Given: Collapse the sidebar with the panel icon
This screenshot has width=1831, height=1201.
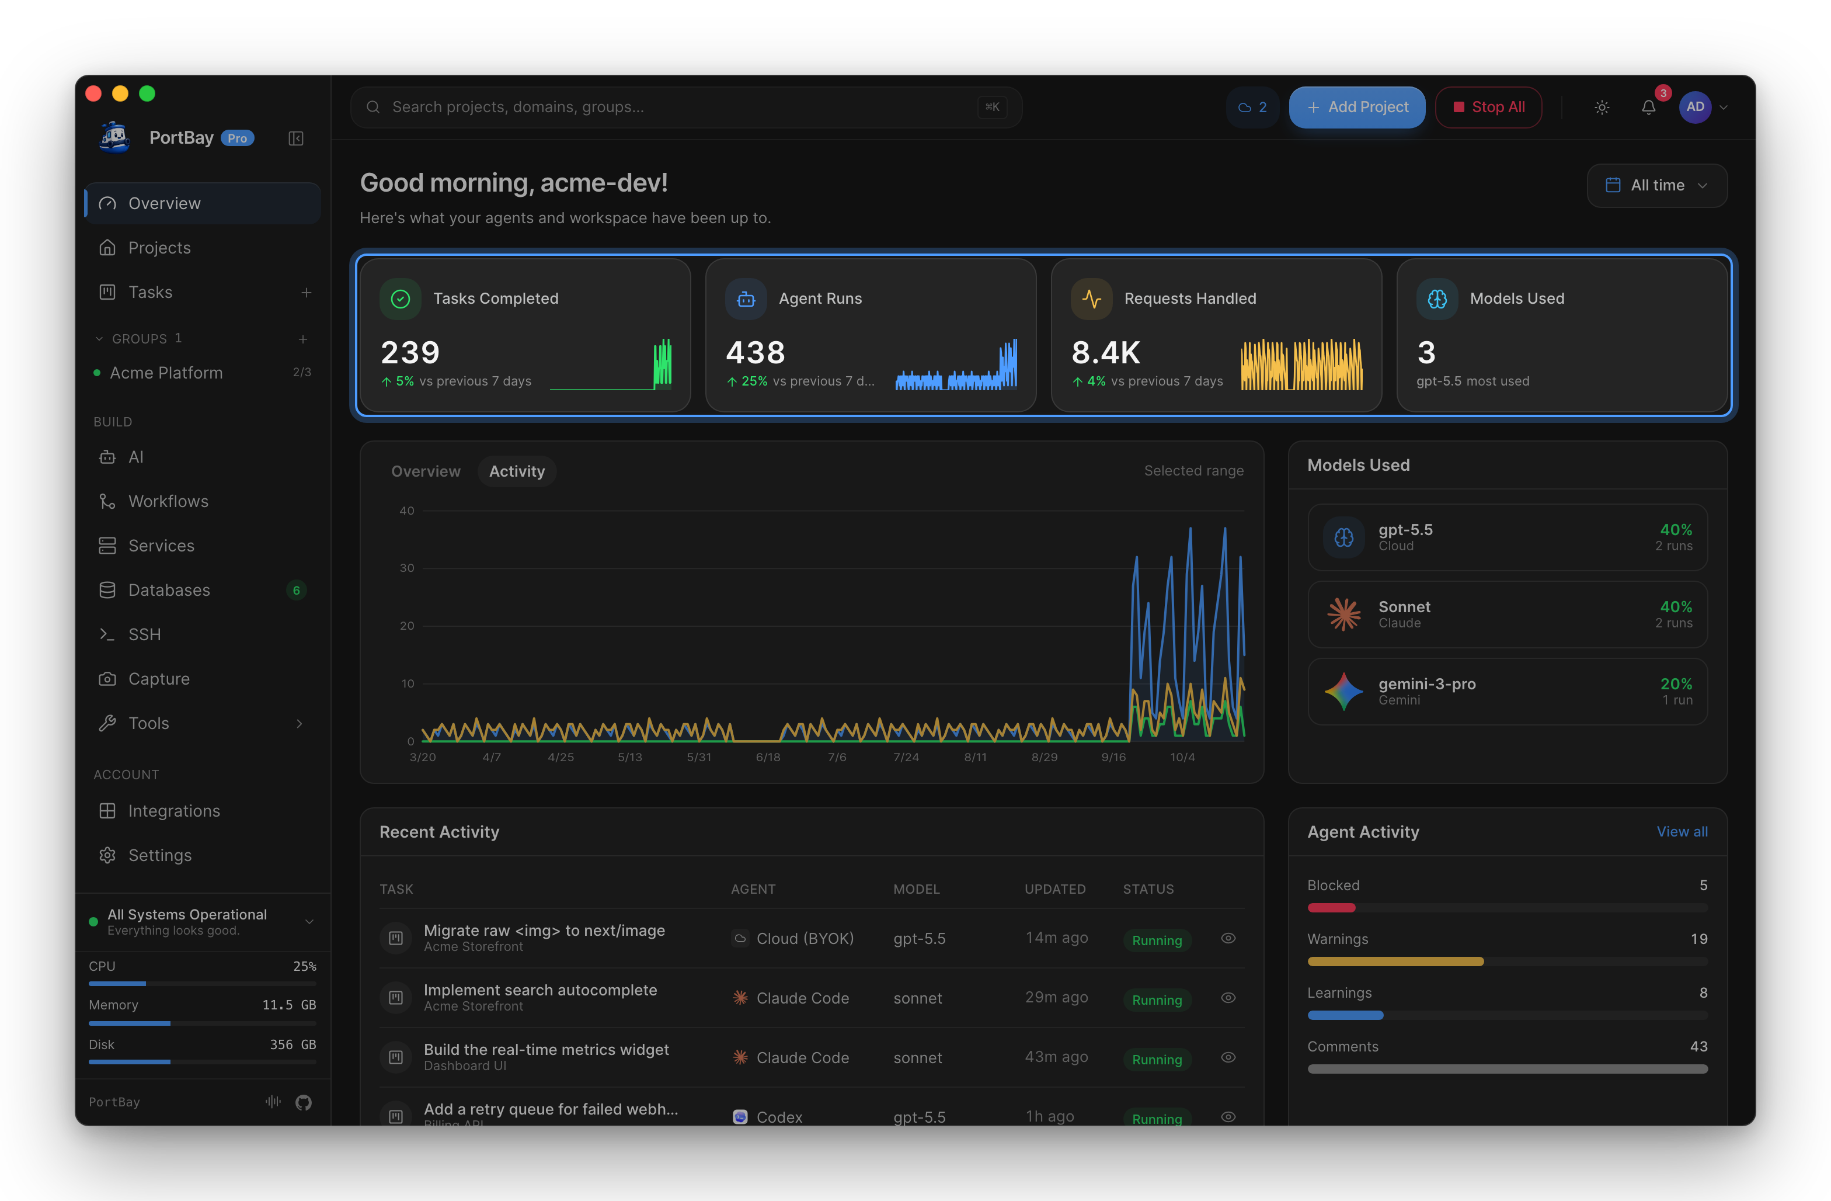Looking at the screenshot, I should (295, 138).
